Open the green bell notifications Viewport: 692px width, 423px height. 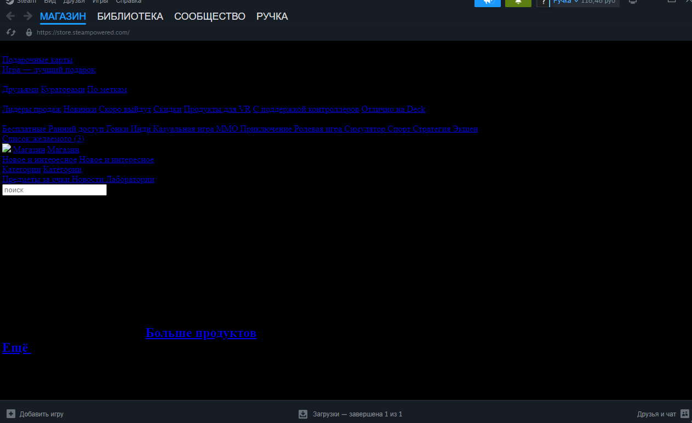518,2
